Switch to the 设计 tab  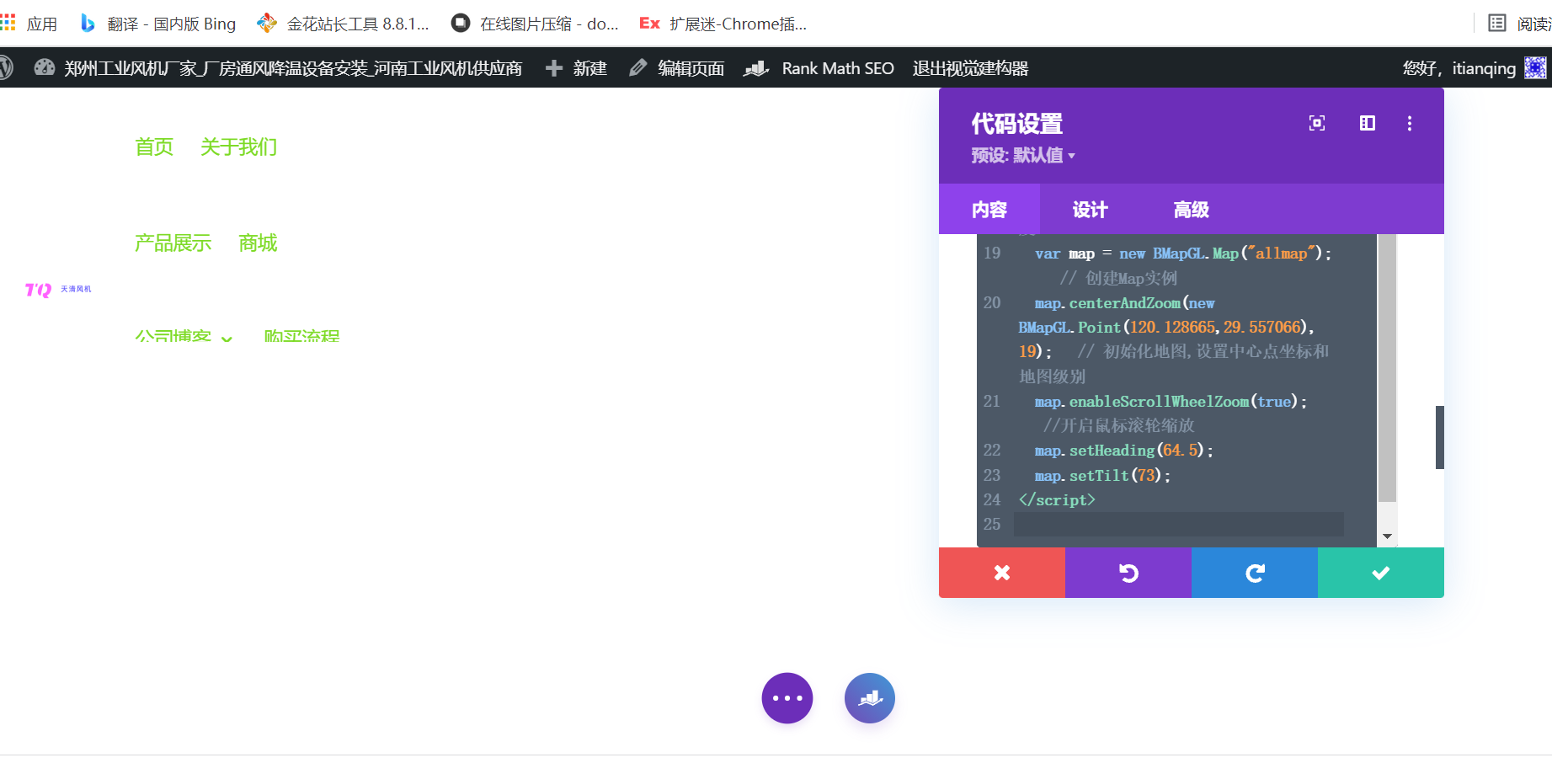point(1091,209)
